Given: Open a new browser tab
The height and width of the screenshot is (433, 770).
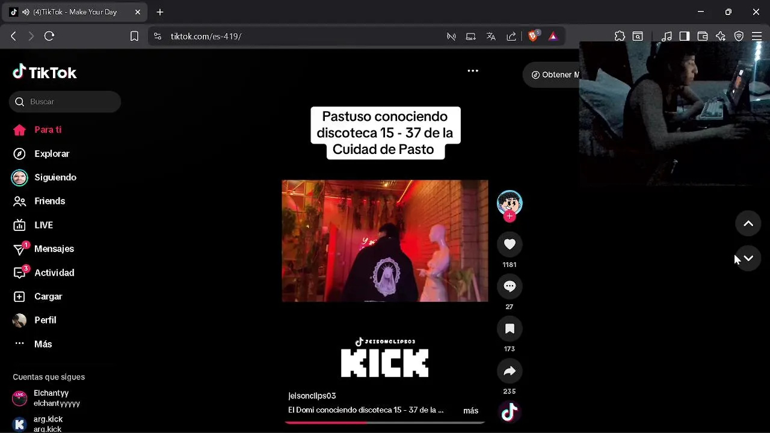Looking at the screenshot, I should point(160,12).
